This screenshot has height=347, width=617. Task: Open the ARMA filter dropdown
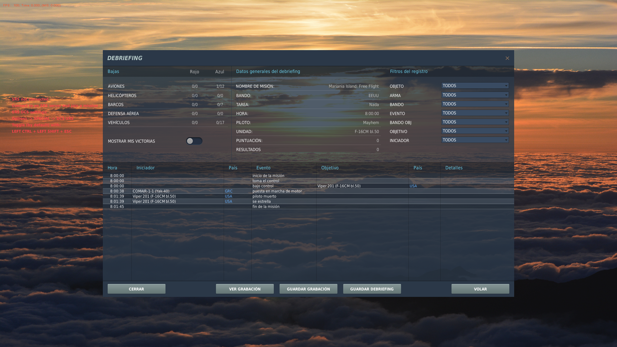(475, 95)
